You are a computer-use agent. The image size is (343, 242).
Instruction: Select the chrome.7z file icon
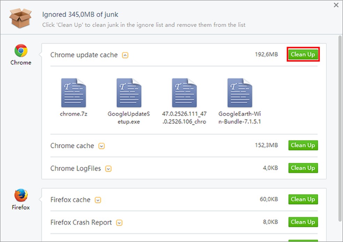[x=74, y=93]
